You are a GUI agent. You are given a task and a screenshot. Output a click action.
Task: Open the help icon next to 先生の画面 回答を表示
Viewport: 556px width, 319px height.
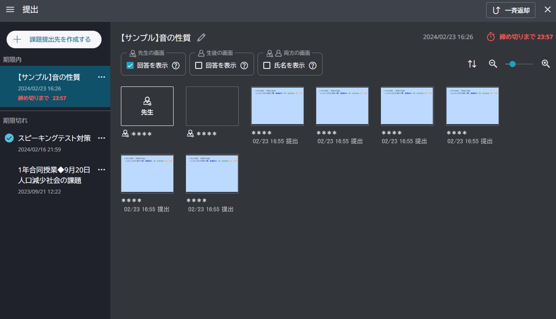pyautogui.click(x=175, y=65)
